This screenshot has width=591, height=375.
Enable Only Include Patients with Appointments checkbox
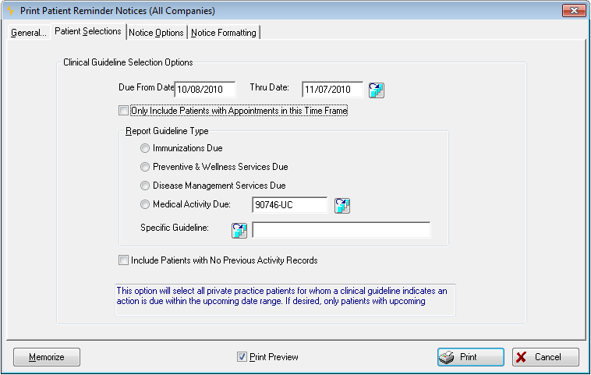pyautogui.click(x=123, y=111)
